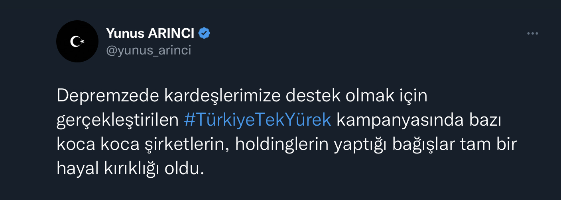Click the tweet text "hayal kırıklığı oldu."

[x=130, y=169]
